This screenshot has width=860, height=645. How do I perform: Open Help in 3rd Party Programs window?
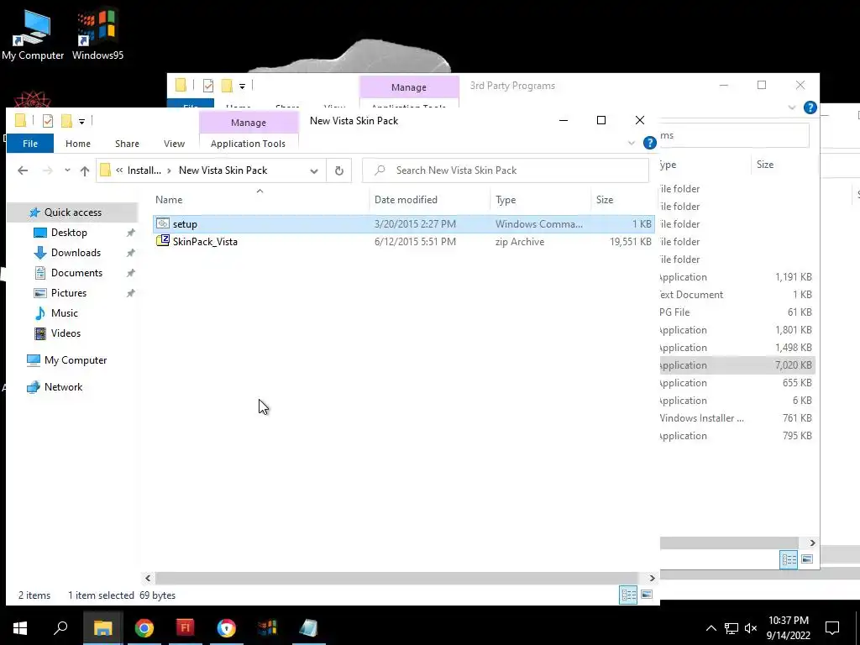[810, 107]
